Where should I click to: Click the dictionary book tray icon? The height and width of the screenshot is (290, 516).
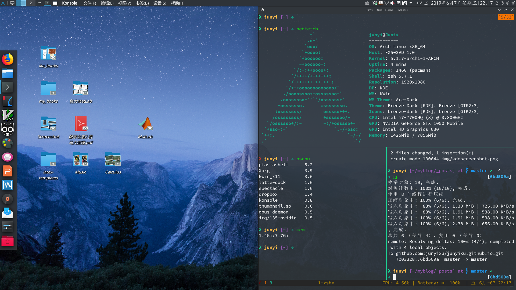[x=381, y=3]
